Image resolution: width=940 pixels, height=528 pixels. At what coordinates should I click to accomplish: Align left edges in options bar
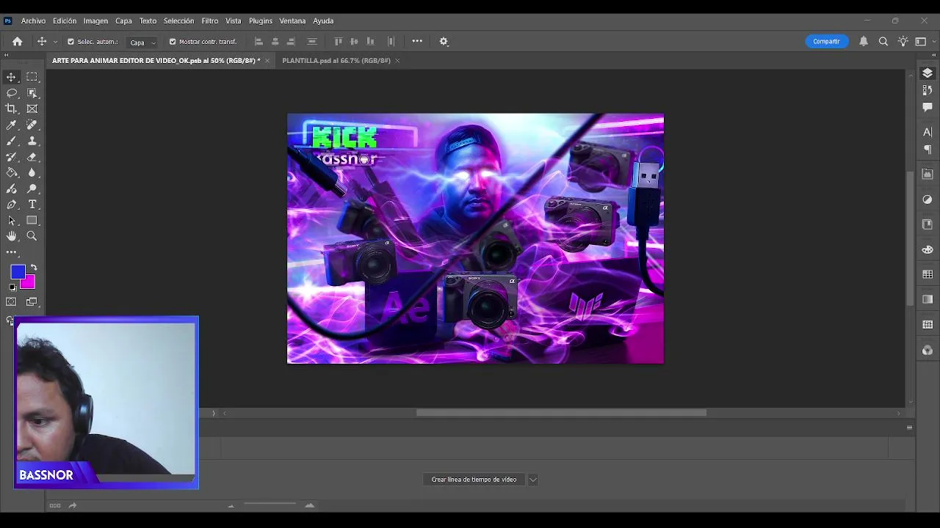point(258,42)
